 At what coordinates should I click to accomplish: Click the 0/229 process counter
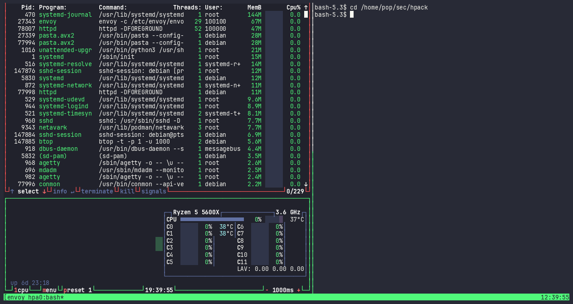click(x=295, y=191)
